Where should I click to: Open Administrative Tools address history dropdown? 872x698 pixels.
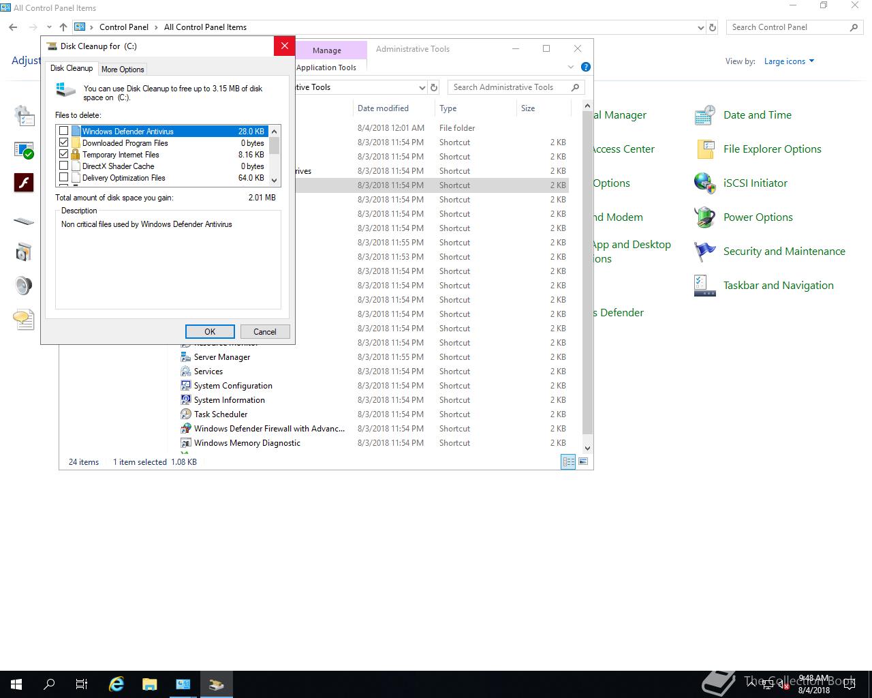click(422, 87)
